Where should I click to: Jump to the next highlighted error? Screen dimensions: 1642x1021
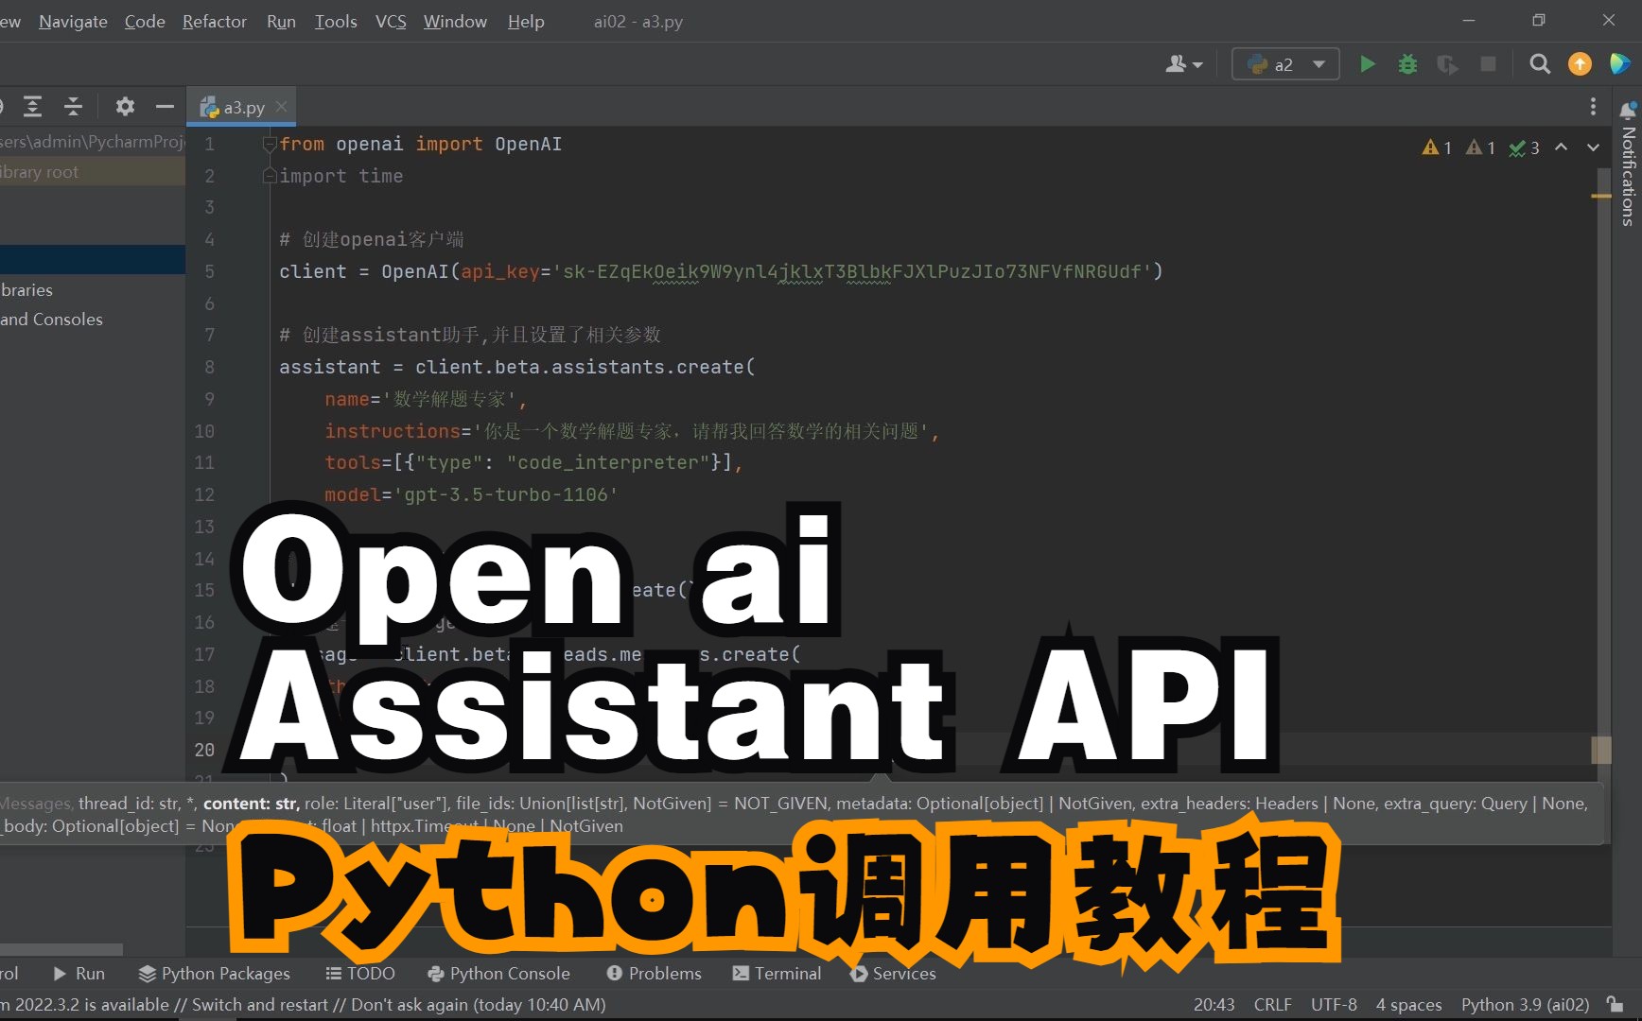(x=1593, y=147)
